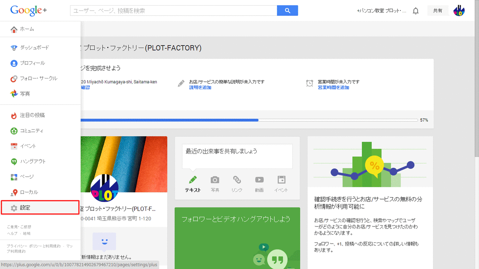
Task: Click the profile completion progress bar
Action: point(249,120)
